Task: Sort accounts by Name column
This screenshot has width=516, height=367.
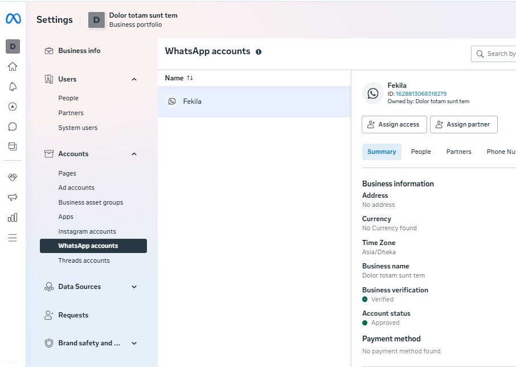Action: click(179, 78)
